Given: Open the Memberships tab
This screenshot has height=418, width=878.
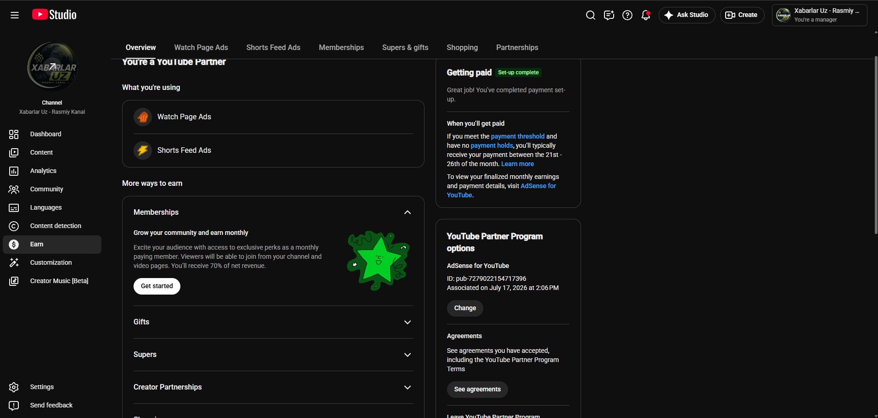Looking at the screenshot, I should coord(341,47).
